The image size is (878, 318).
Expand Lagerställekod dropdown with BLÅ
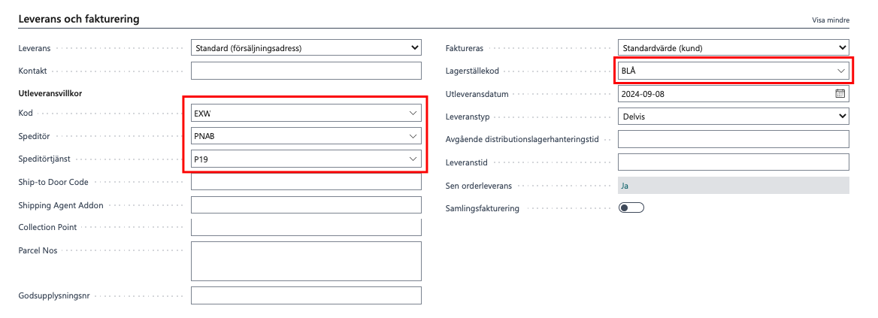[840, 71]
